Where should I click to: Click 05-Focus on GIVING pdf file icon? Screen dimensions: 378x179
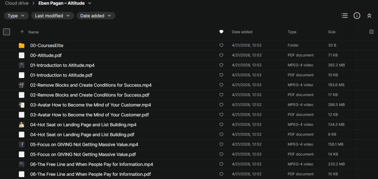click(22, 154)
